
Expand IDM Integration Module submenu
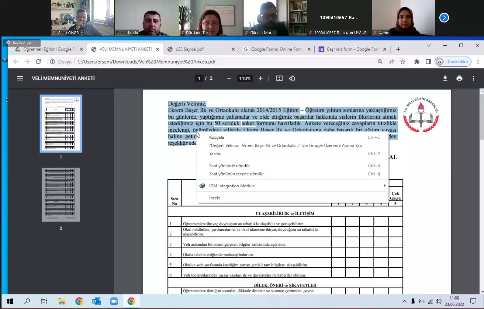(x=292, y=186)
